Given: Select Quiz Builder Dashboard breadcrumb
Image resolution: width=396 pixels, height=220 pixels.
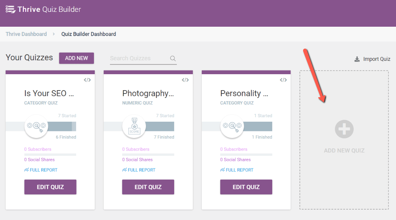Looking at the screenshot, I should (x=89, y=34).
